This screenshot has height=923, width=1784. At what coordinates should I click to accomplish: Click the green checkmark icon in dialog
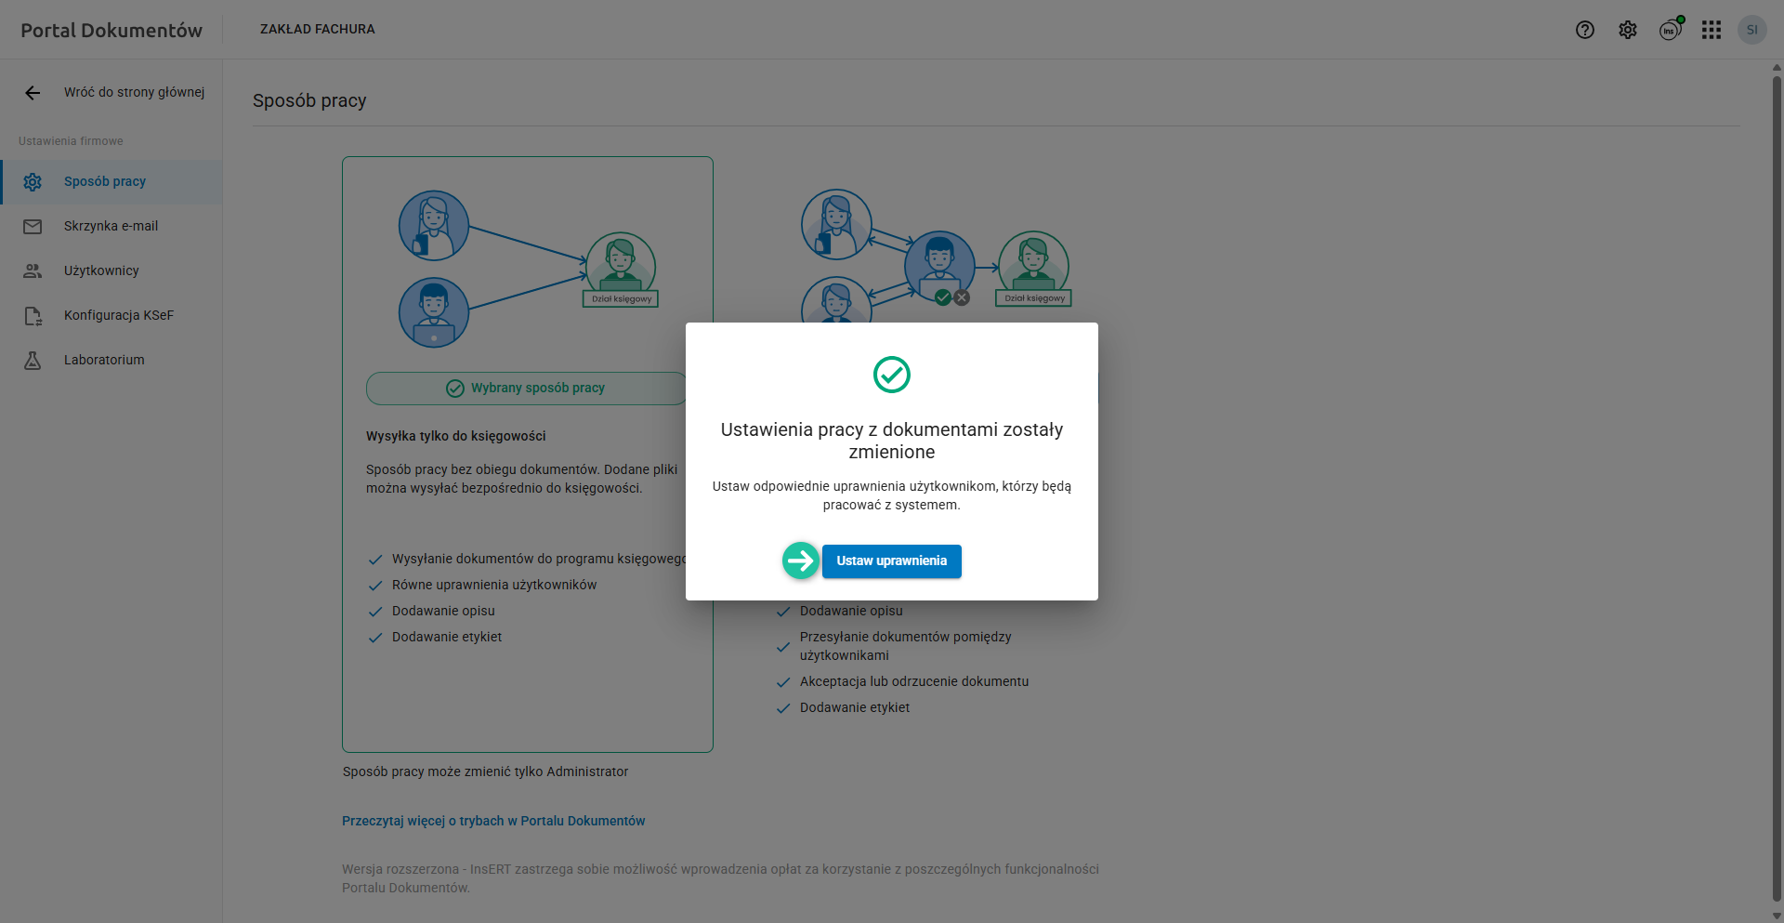[892, 375]
